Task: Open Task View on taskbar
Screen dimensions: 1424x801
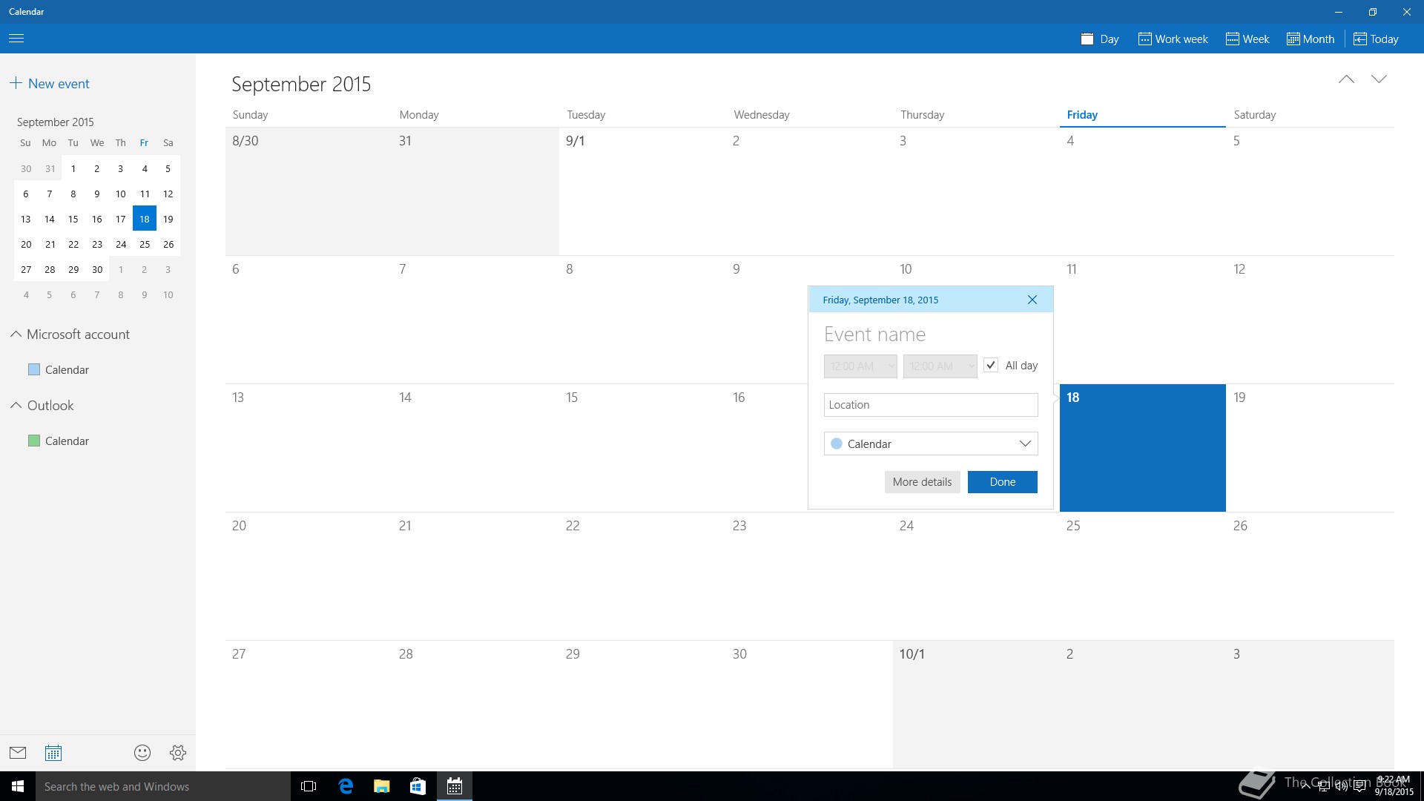Action: [309, 786]
